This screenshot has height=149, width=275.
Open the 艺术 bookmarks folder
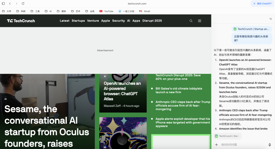pyautogui.click(x=76, y=11)
